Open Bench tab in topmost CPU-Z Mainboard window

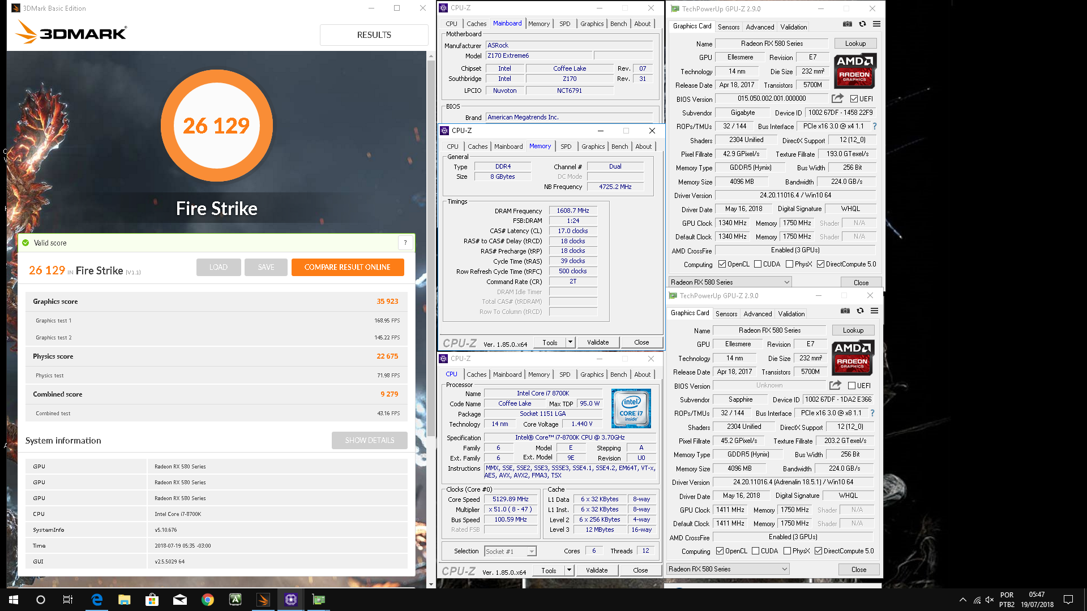coord(618,24)
